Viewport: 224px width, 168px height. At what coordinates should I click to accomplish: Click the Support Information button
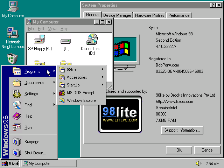(x=182, y=130)
